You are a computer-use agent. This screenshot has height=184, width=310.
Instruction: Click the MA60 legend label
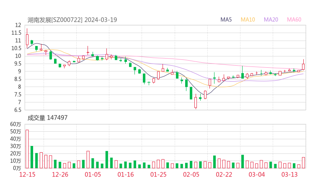[294, 20]
